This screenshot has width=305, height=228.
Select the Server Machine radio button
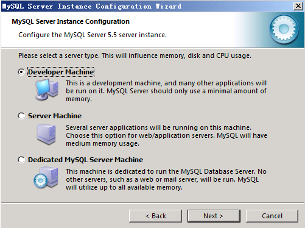(x=21, y=116)
